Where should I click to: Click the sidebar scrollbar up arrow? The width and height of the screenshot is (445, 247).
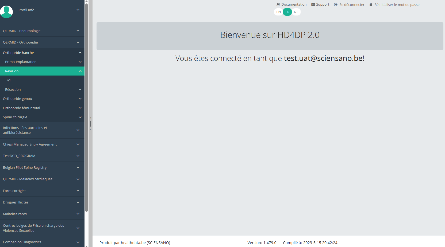86,1
